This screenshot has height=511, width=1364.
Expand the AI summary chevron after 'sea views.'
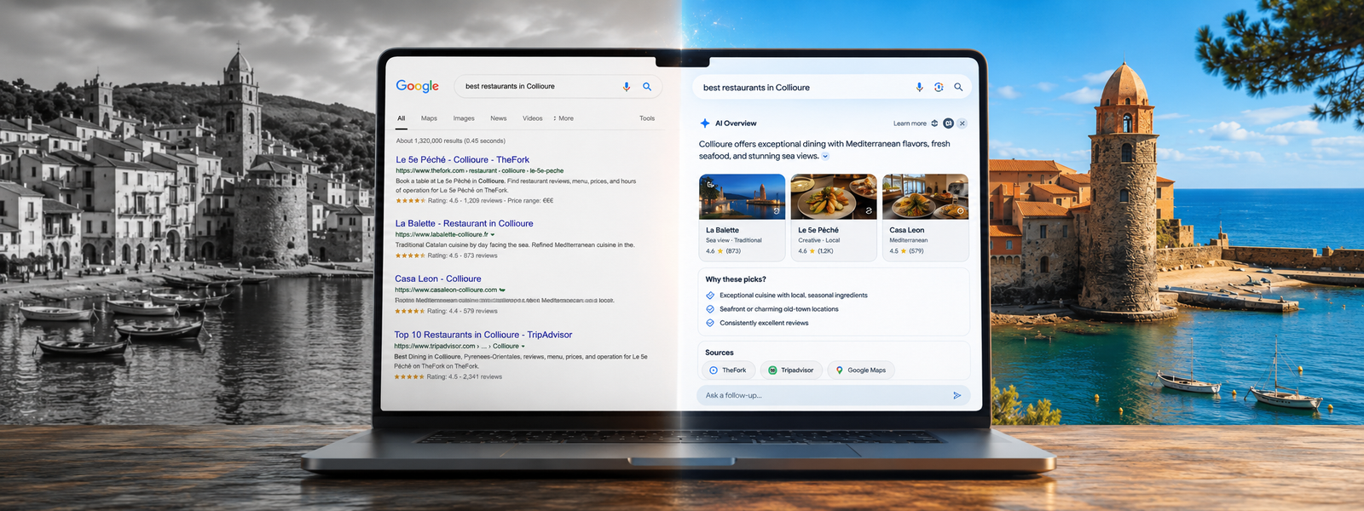point(825,157)
